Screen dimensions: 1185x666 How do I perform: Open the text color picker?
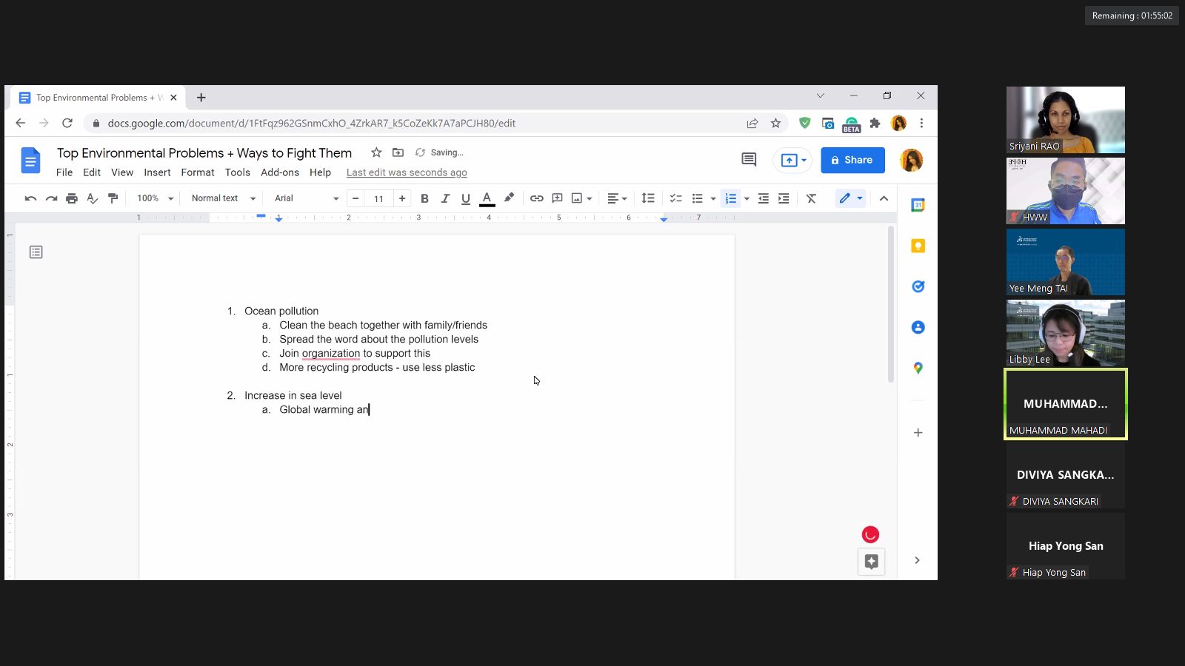[487, 198]
